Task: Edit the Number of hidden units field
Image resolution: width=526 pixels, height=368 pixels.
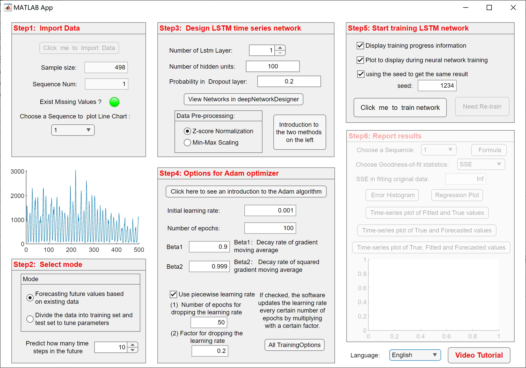Action: click(x=273, y=66)
